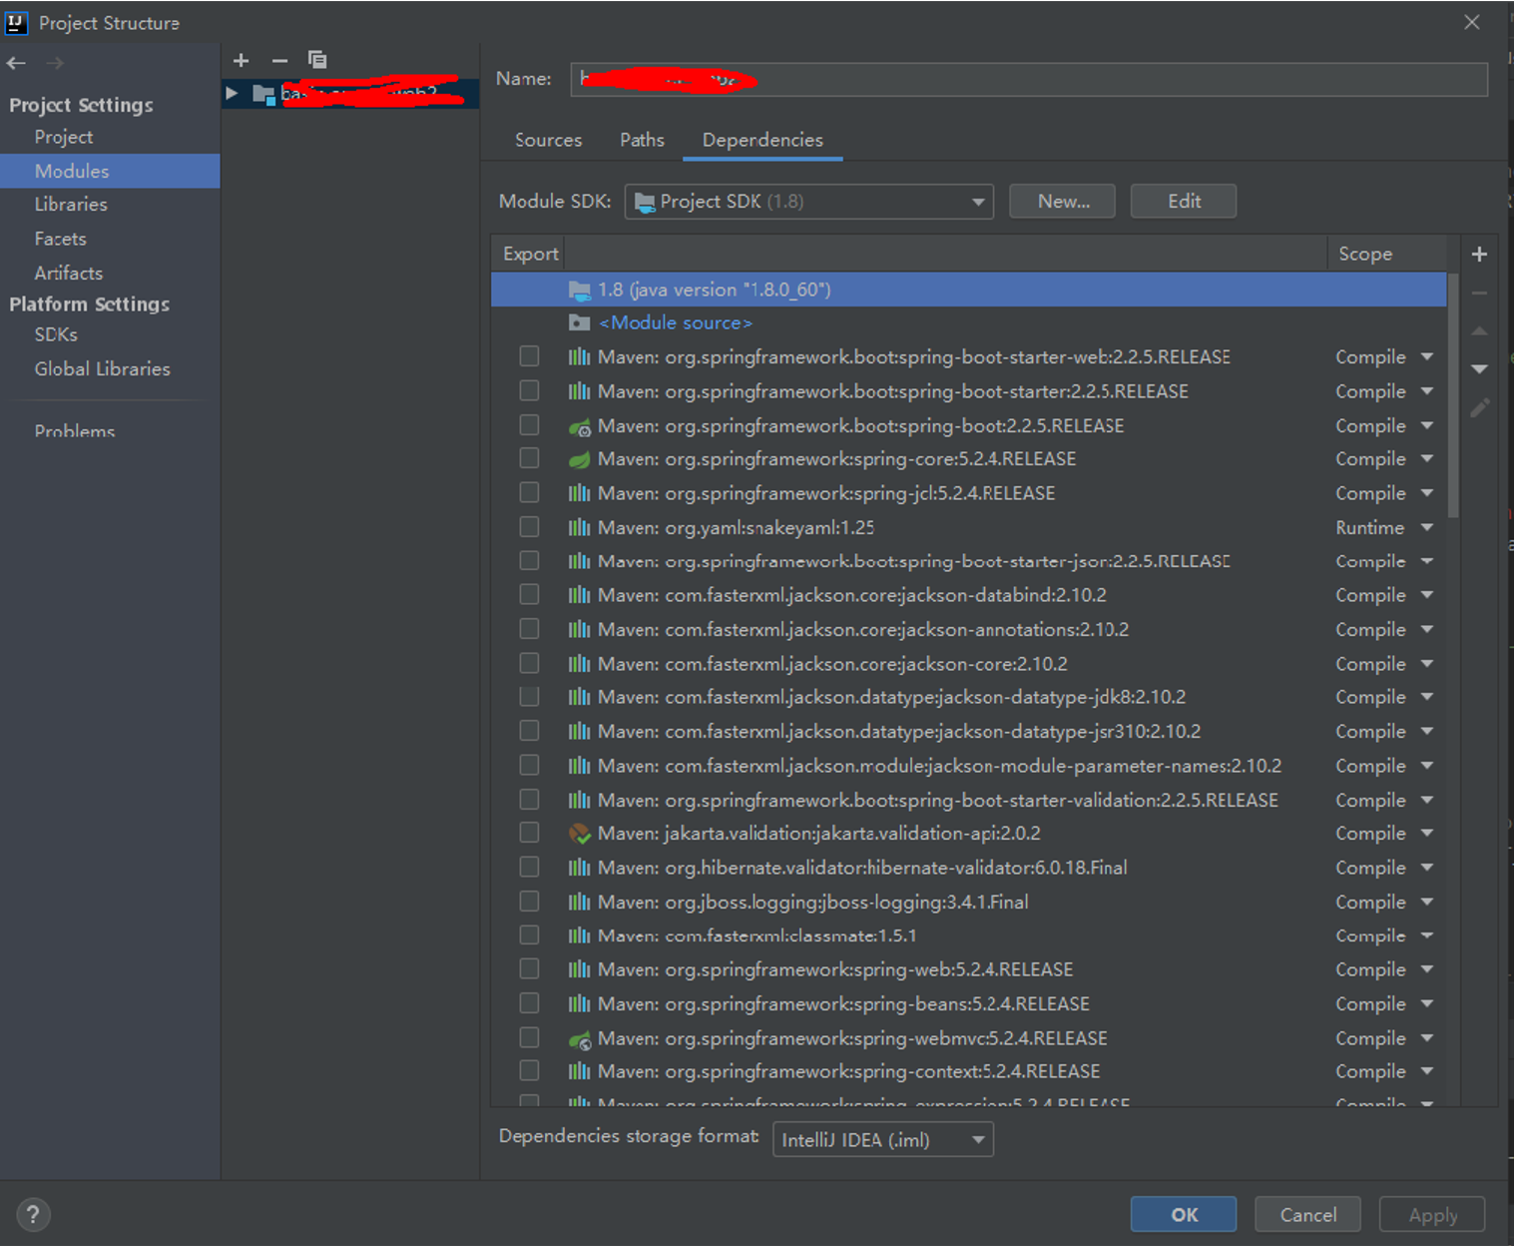Click the Scope column header

1386,254
